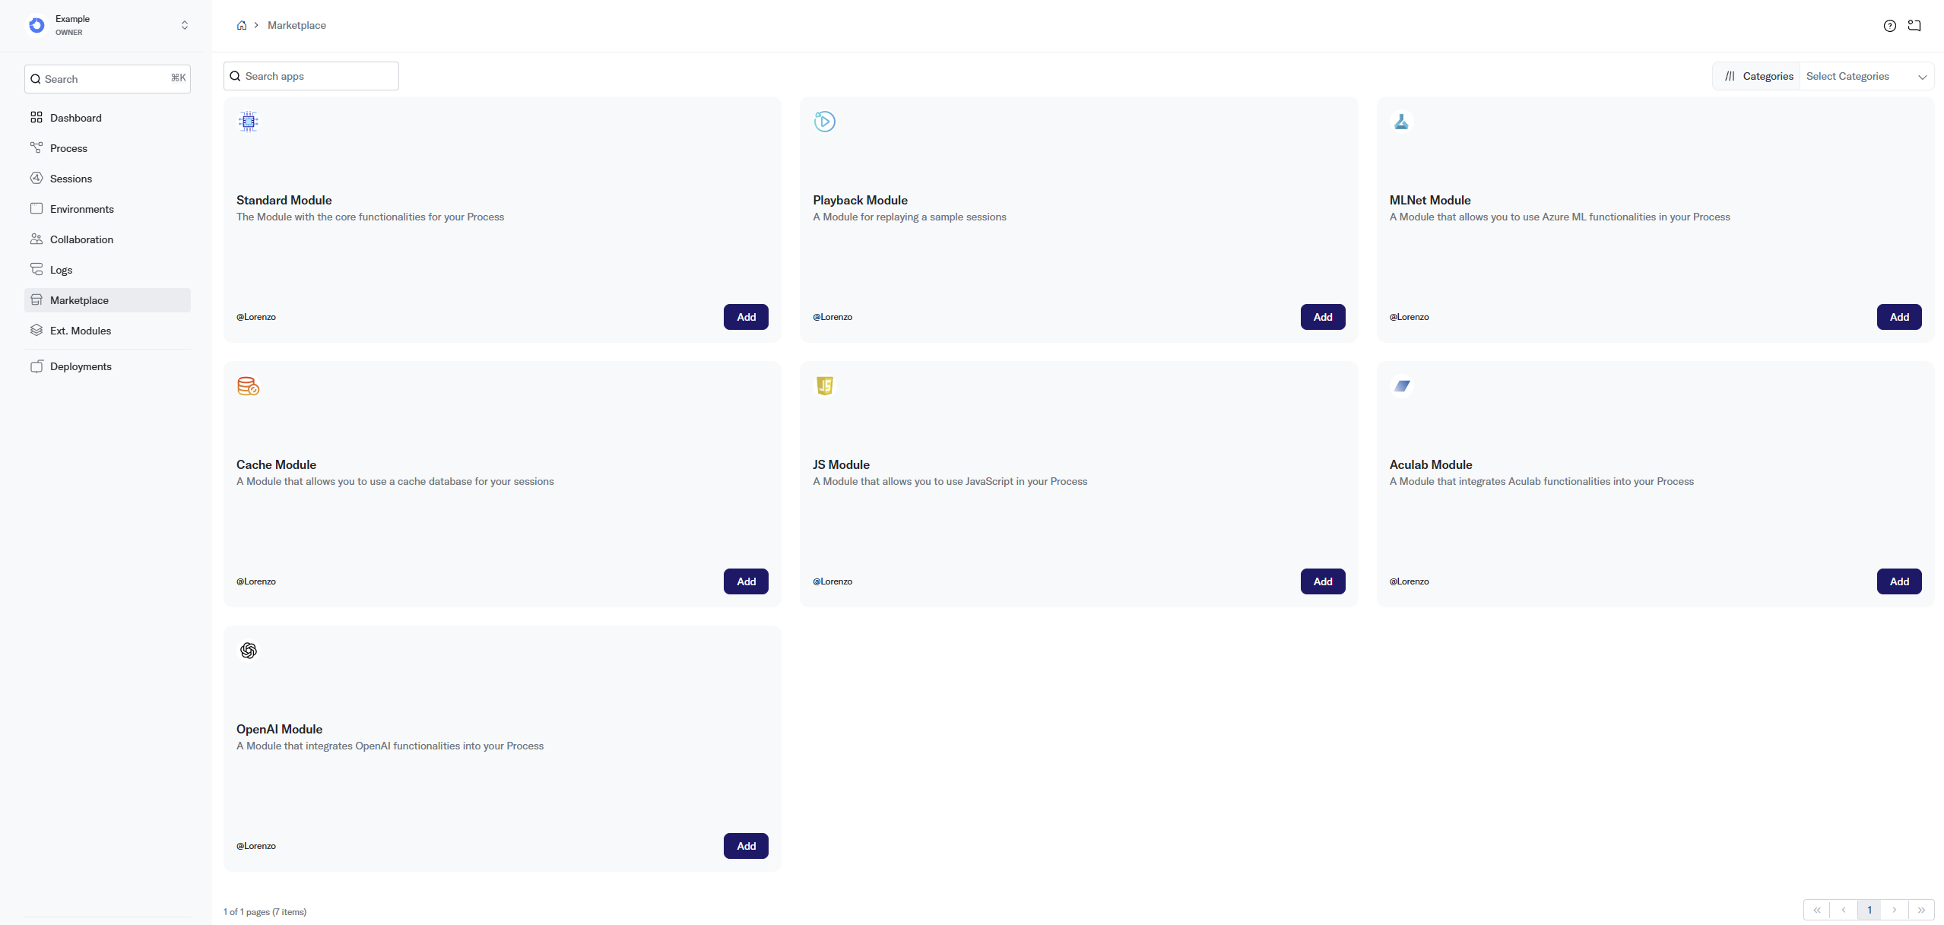Screen dimensions: 1944x925
Task: Click the MLNet Module title
Action: (1430, 200)
